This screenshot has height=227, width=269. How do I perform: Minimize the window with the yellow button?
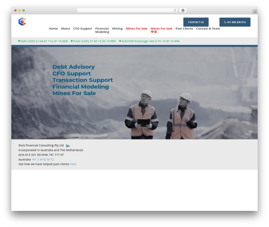pyautogui.click(x=19, y=10)
